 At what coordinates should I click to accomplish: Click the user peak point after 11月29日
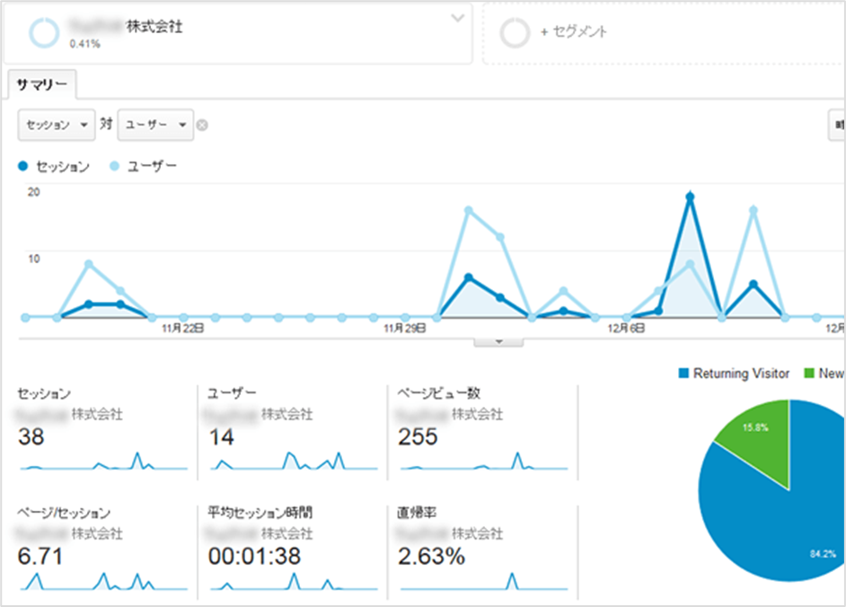coord(468,210)
